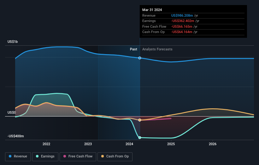
Task: Select the Revenue data point on Mar 31 2024
Action: point(140,58)
